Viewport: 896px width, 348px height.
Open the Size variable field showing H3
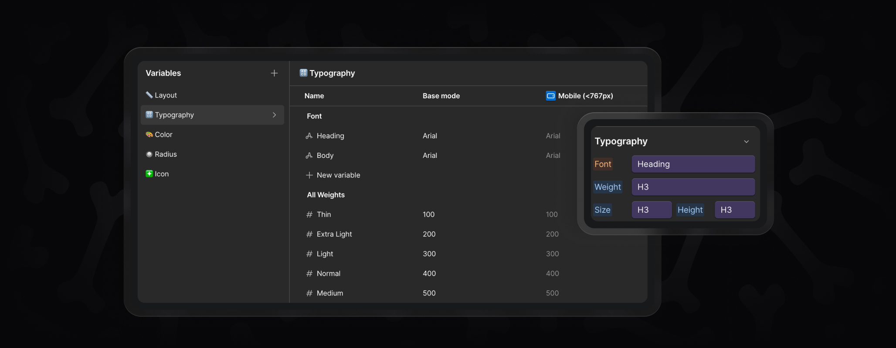click(x=652, y=210)
